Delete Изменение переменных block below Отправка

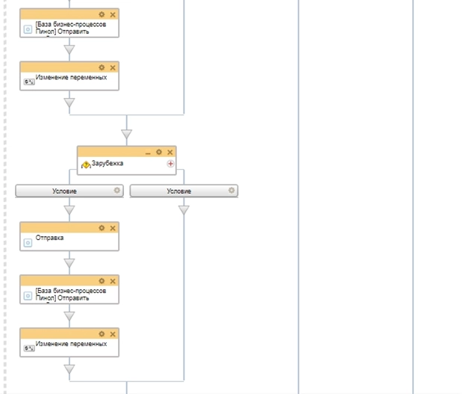(113, 334)
